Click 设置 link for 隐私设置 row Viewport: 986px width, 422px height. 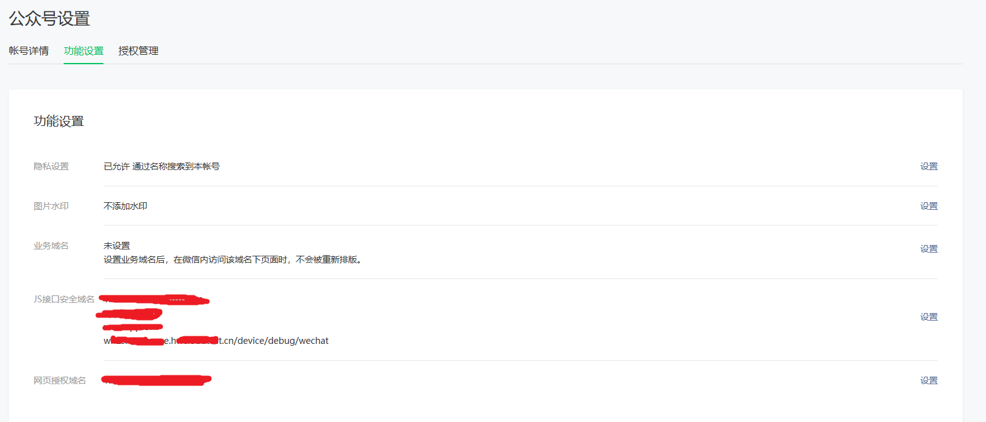tap(929, 166)
